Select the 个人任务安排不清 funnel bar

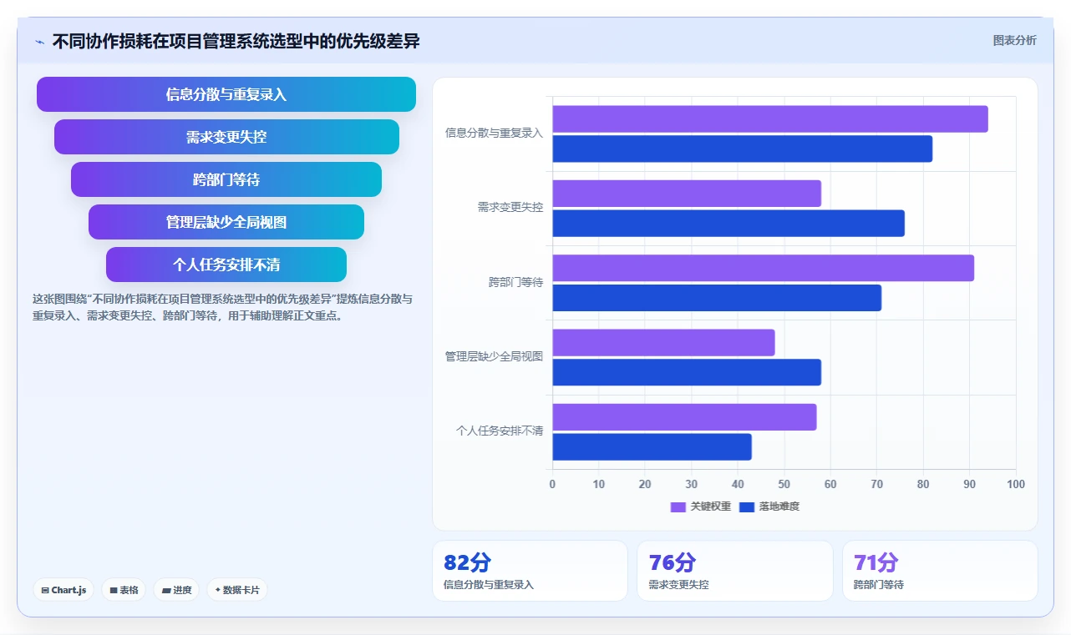pos(226,265)
